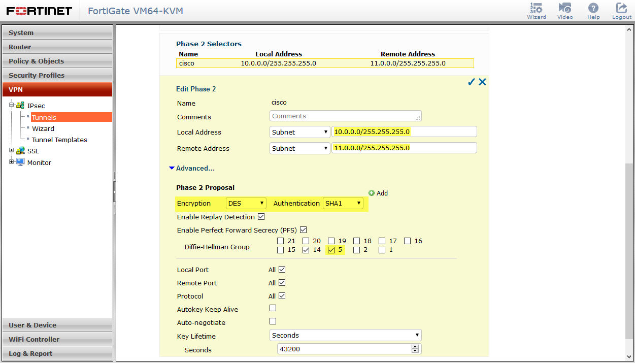Select Tunnel Templates in the tree

[59, 140]
